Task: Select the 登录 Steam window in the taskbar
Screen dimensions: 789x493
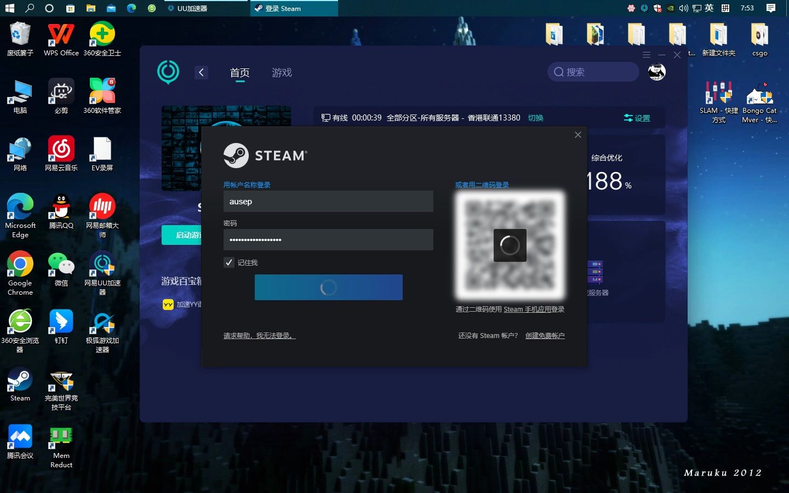Action: pyautogui.click(x=294, y=8)
